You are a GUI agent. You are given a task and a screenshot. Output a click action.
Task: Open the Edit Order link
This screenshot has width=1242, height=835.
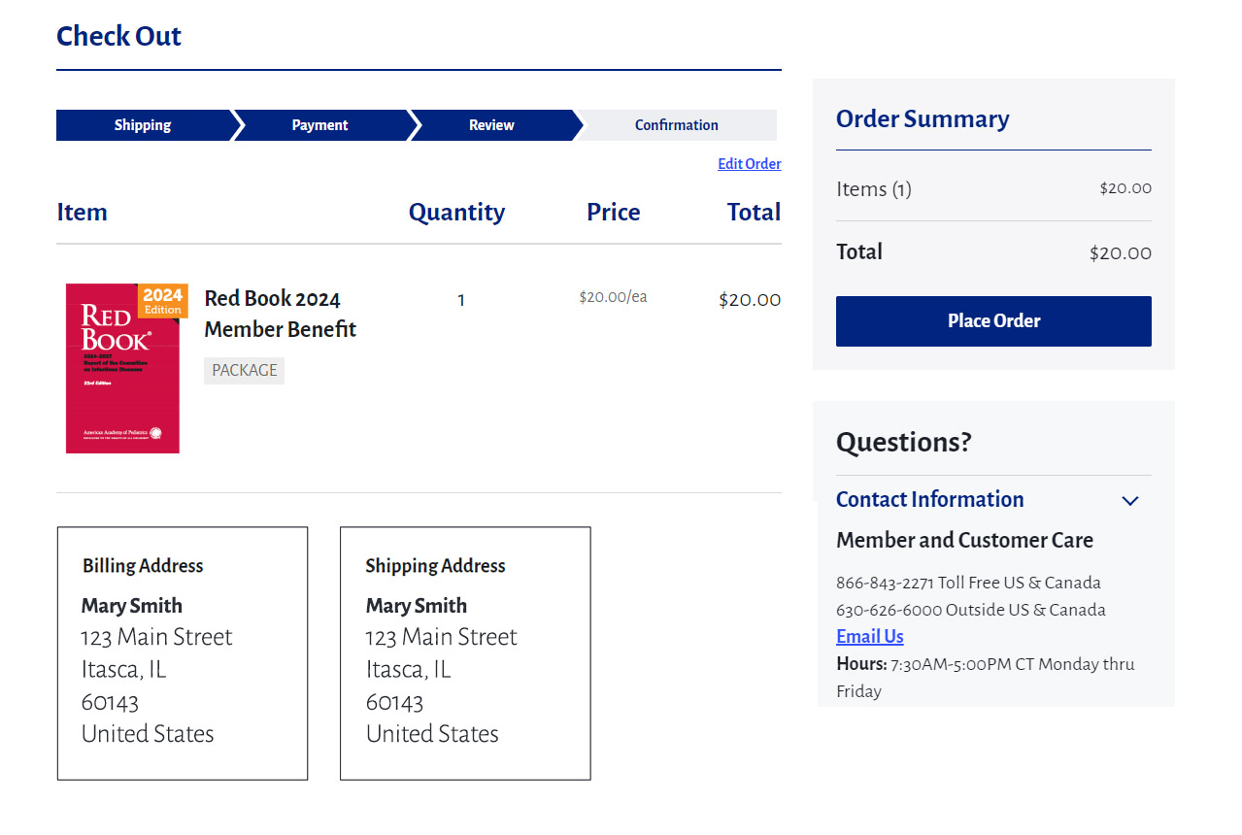pyautogui.click(x=749, y=164)
